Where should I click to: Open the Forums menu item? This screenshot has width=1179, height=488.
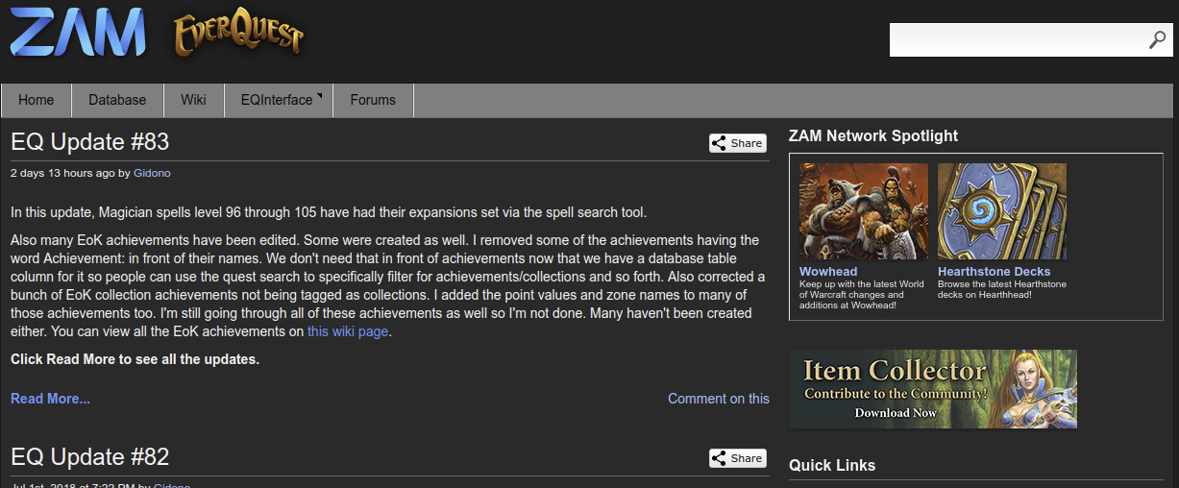(373, 100)
